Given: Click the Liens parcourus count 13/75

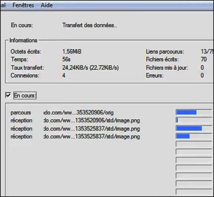Looking at the screenshot, I should tap(207, 52).
